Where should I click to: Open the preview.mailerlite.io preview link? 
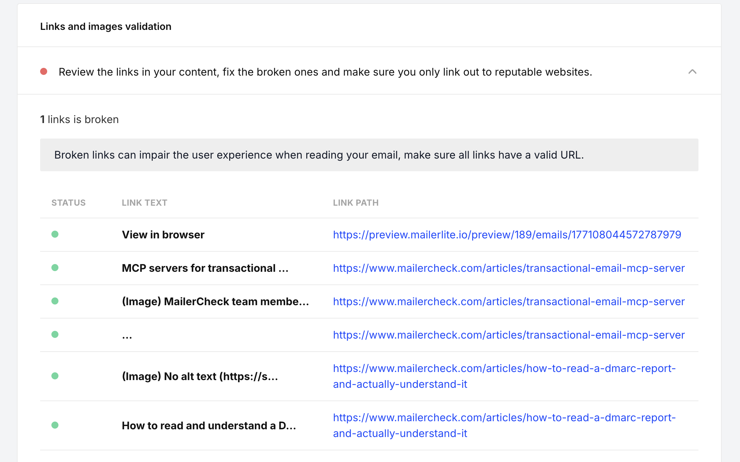tap(507, 235)
